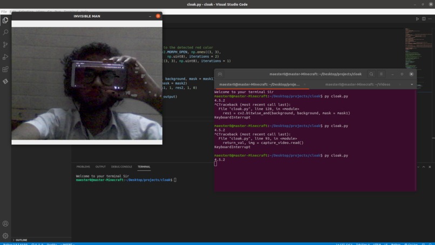Click the Ln, Col position in status bar

pos(344,244)
